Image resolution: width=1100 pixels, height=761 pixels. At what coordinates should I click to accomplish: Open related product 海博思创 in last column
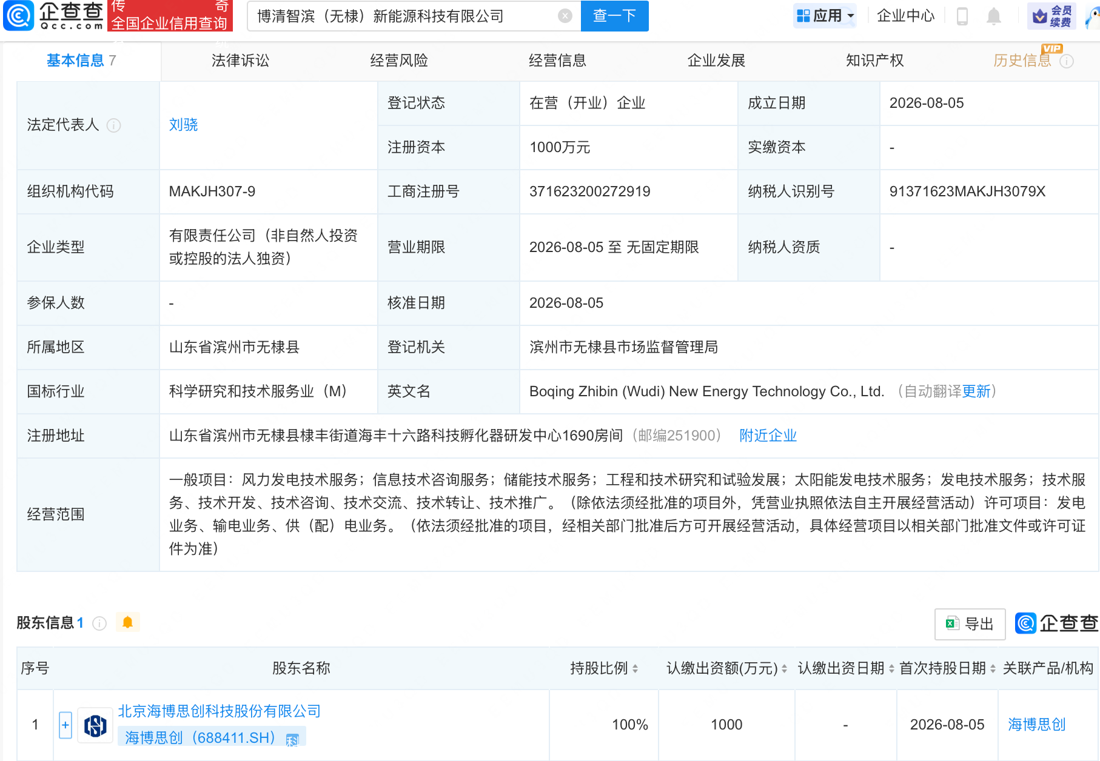point(1037,725)
